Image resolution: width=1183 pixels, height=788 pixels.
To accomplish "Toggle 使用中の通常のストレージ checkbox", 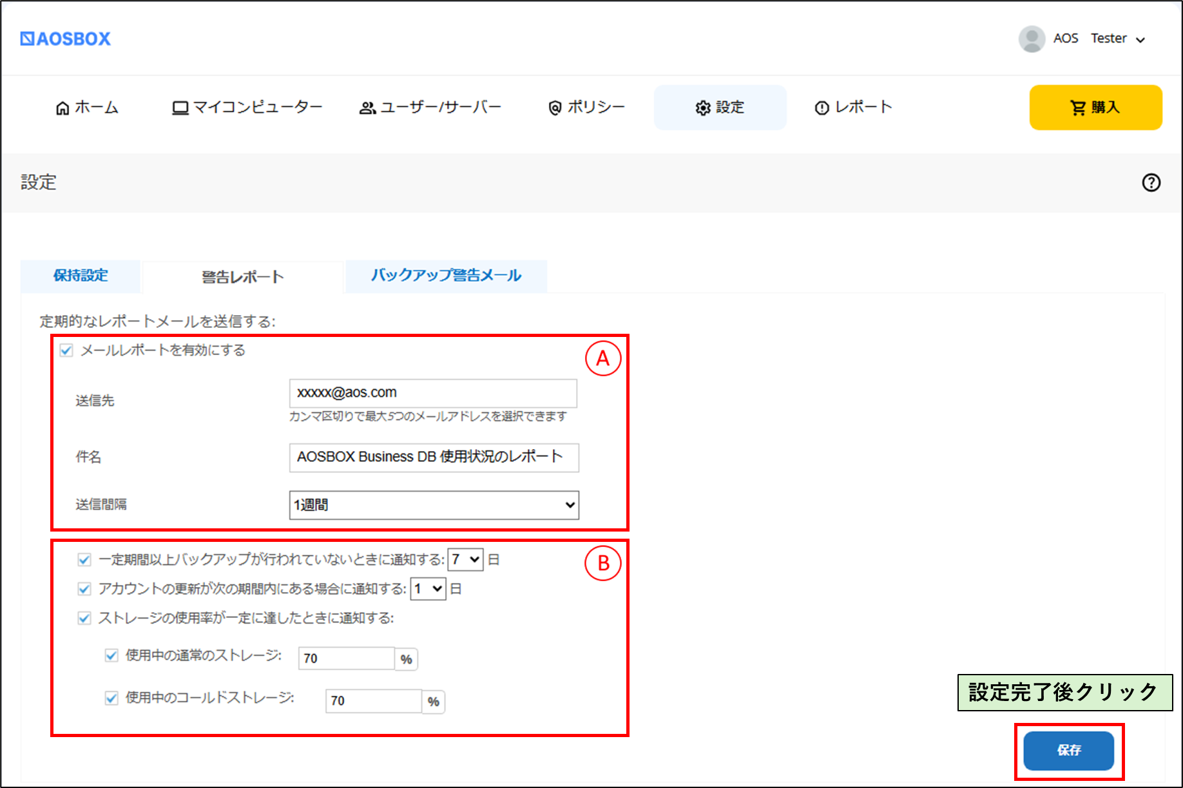I will pyautogui.click(x=111, y=656).
